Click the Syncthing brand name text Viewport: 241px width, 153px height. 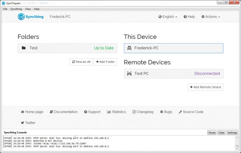pos(34,17)
